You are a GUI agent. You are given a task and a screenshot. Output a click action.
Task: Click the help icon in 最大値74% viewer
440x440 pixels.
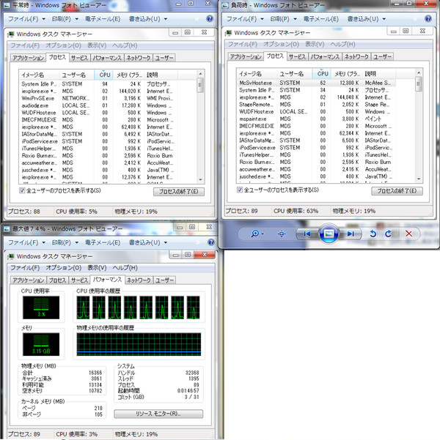[x=211, y=242]
